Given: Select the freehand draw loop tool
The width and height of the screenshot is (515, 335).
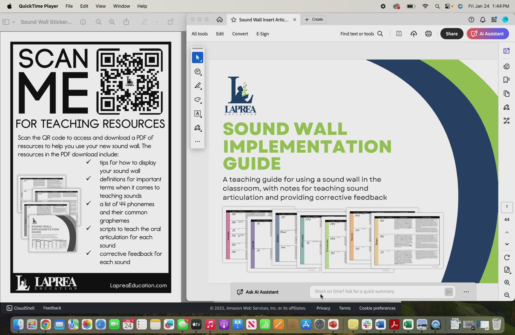Looking at the screenshot, I should (198, 100).
